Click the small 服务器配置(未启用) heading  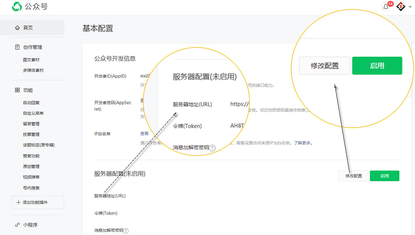coord(120,174)
